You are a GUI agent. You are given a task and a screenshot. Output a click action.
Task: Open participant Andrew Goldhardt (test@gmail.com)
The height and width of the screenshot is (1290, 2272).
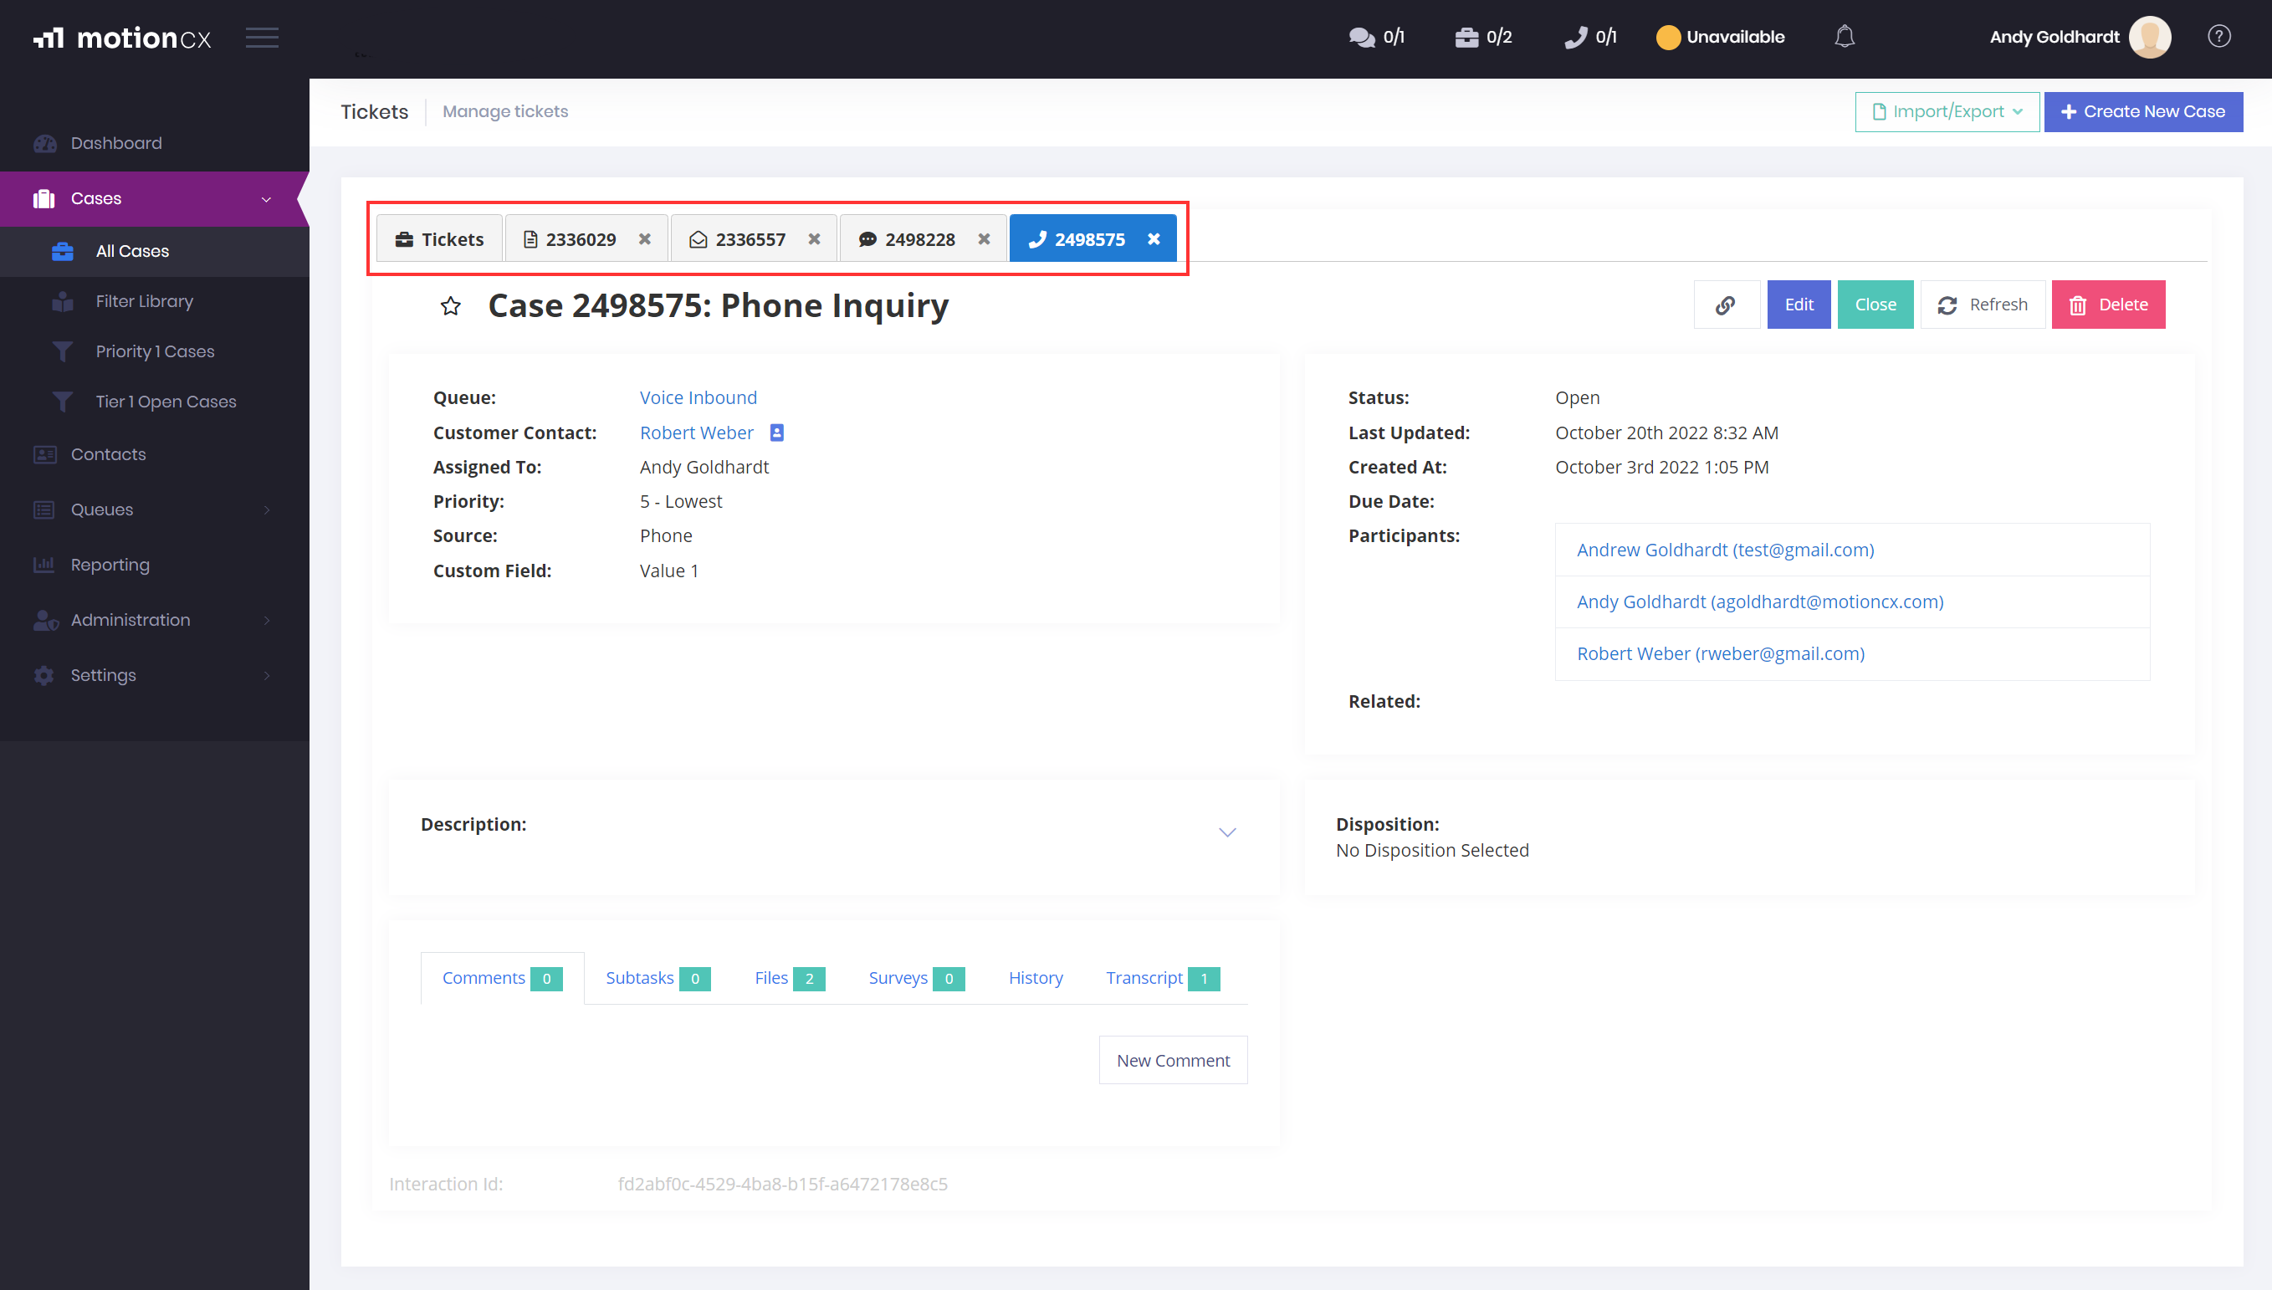1725,550
